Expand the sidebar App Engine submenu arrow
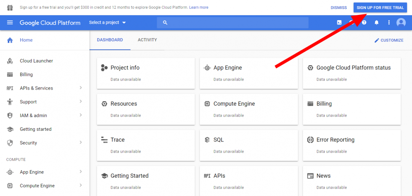412x196 pixels. coord(80,172)
